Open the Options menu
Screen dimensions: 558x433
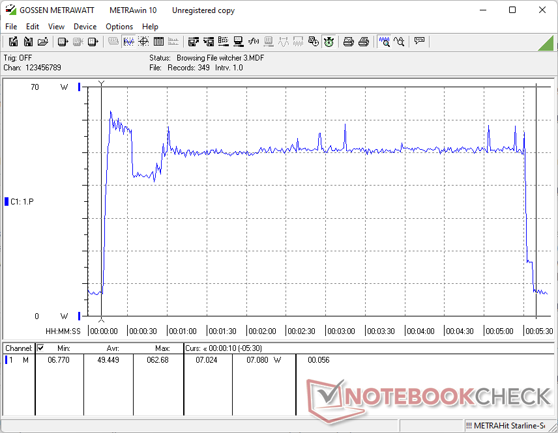point(119,27)
